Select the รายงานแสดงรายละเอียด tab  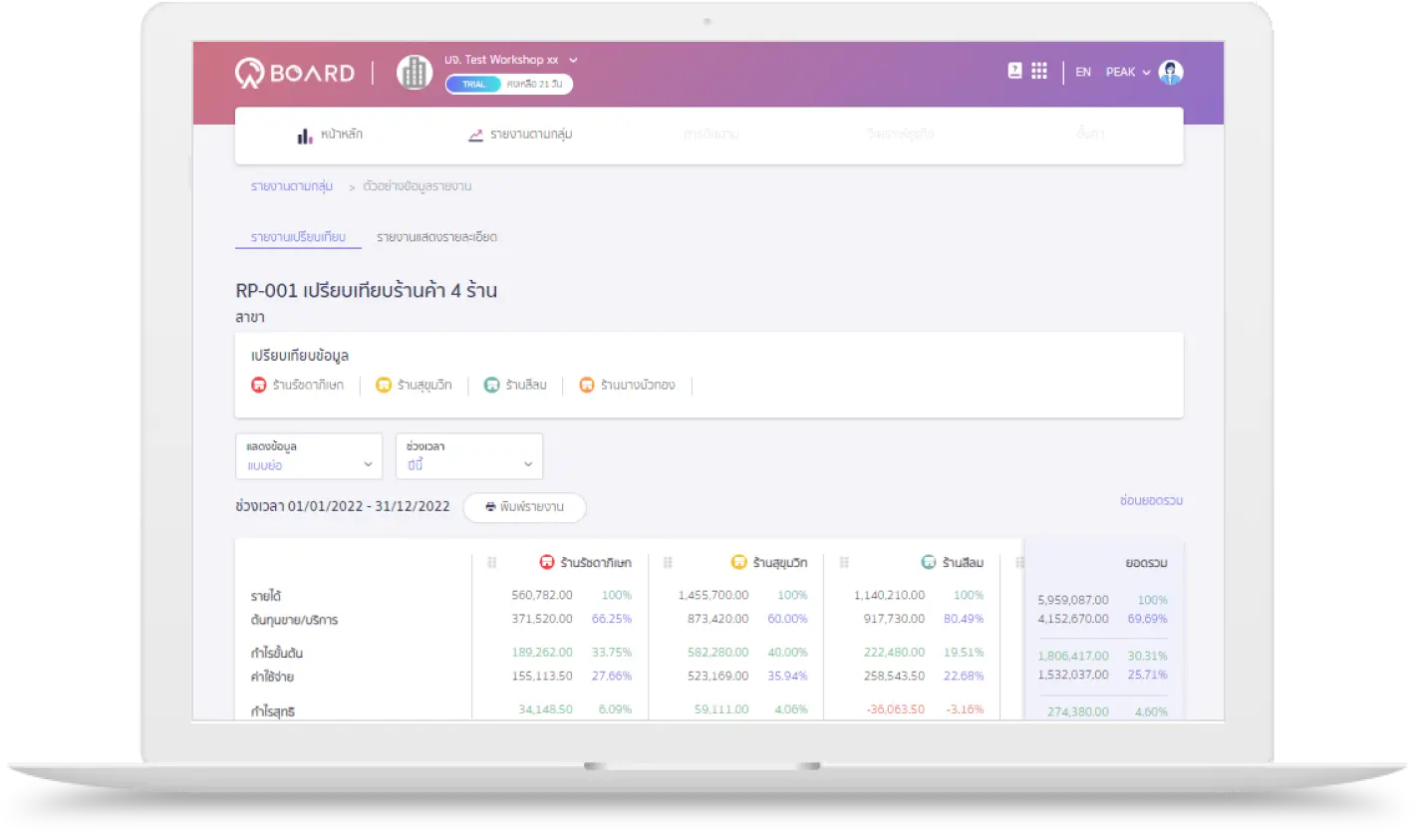tap(436, 237)
